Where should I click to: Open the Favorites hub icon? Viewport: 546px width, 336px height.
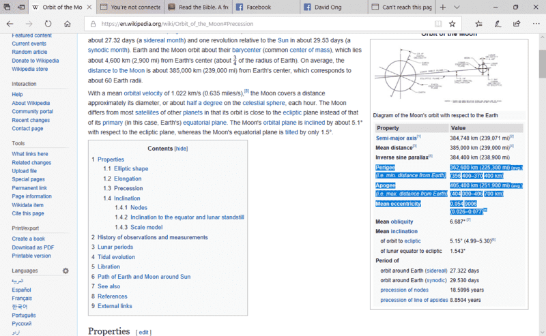(x=479, y=24)
